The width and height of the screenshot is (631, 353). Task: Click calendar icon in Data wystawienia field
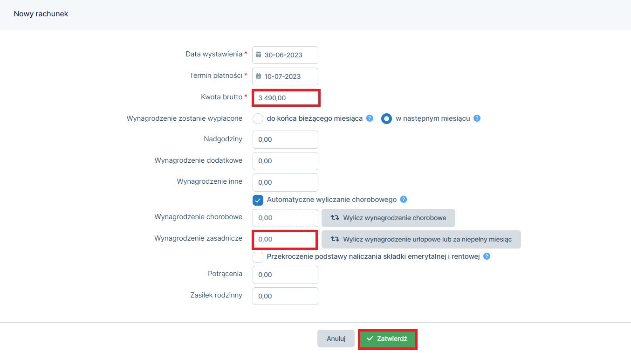pyautogui.click(x=259, y=55)
